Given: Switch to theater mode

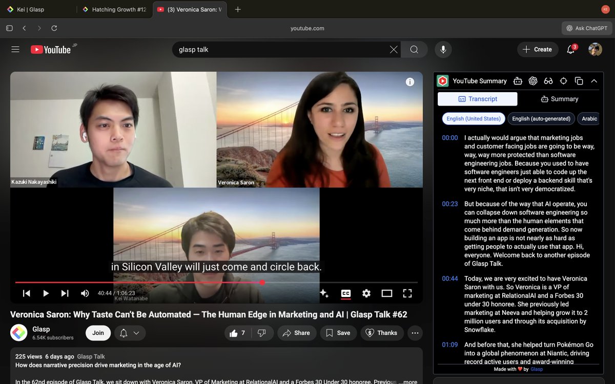Looking at the screenshot, I should [387, 293].
